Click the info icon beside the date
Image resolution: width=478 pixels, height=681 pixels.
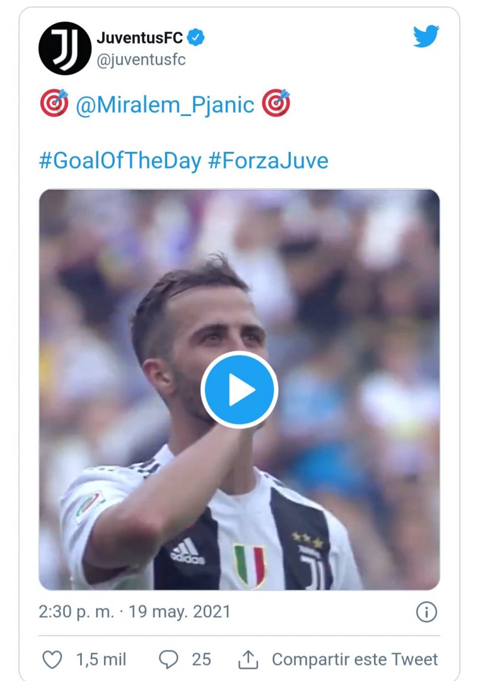(426, 612)
